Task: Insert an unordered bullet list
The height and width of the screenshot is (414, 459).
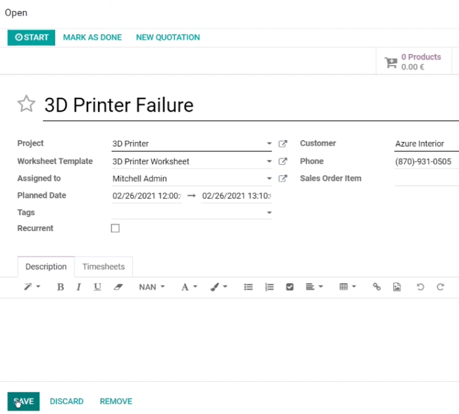Action: (248, 287)
